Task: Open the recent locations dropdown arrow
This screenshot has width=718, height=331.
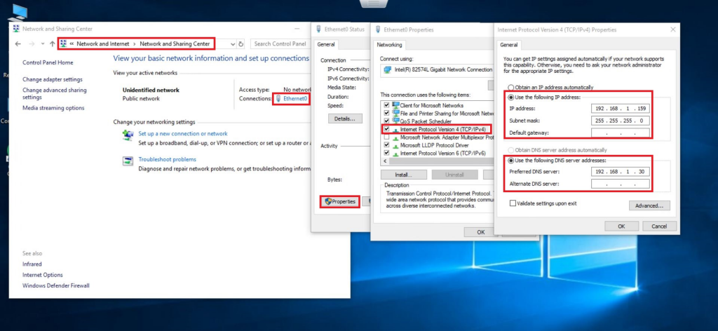Action: click(41, 43)
